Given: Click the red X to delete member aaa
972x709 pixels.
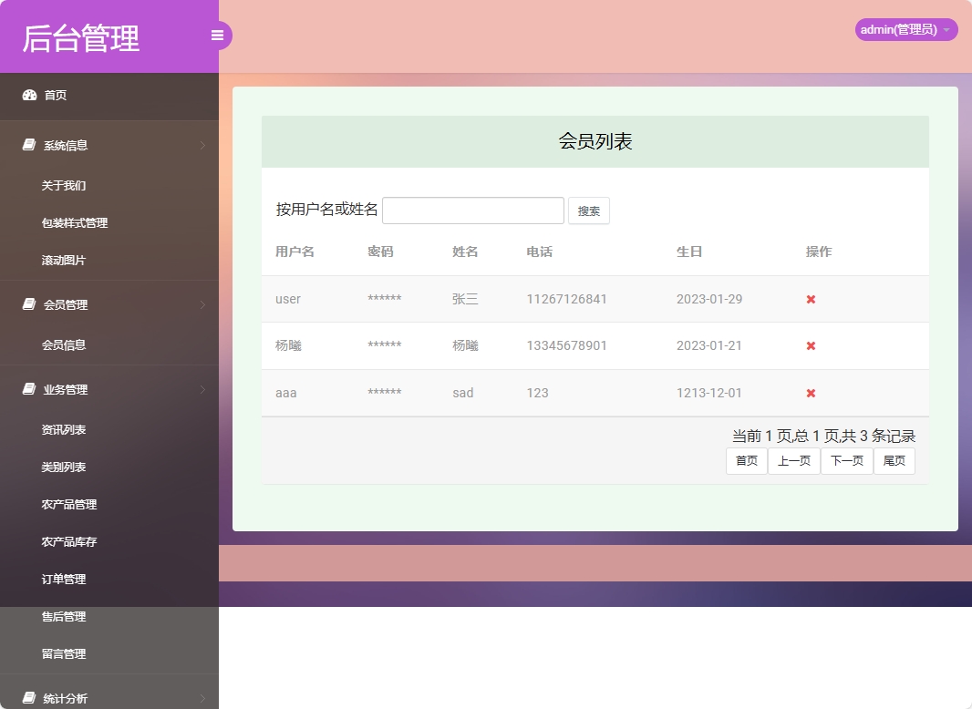Looking at the screenshot, I should pyautogui.click(x=810, y=393).
